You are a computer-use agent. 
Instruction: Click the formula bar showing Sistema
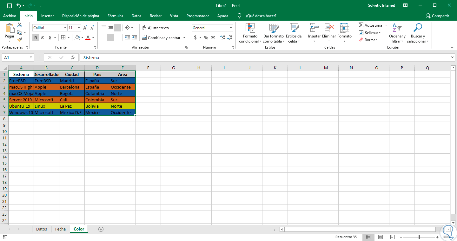coord(265,57)
